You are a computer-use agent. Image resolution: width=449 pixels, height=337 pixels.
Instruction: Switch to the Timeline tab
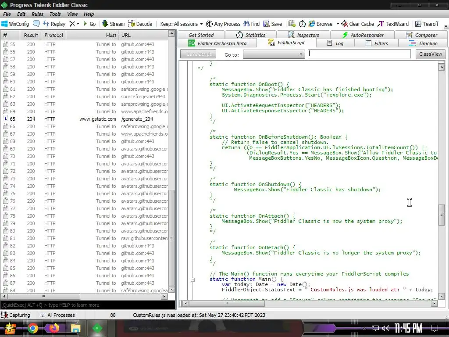tap(423, 43)
